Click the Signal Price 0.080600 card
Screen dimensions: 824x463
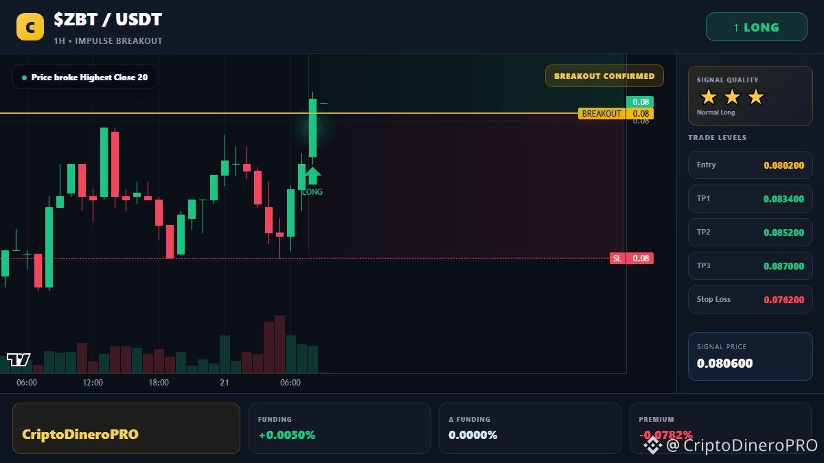point(751,356)
